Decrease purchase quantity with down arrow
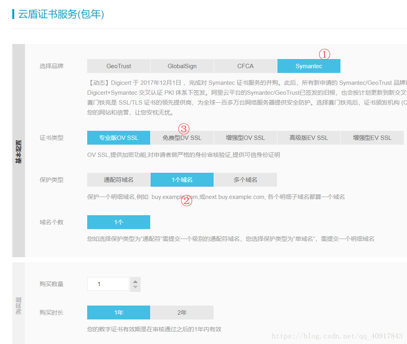 point(135,287)
